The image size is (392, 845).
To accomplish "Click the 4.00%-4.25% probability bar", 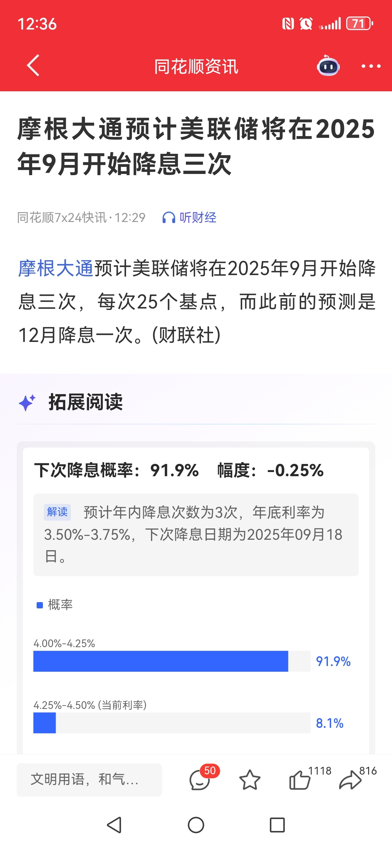I will coord(172,661).
